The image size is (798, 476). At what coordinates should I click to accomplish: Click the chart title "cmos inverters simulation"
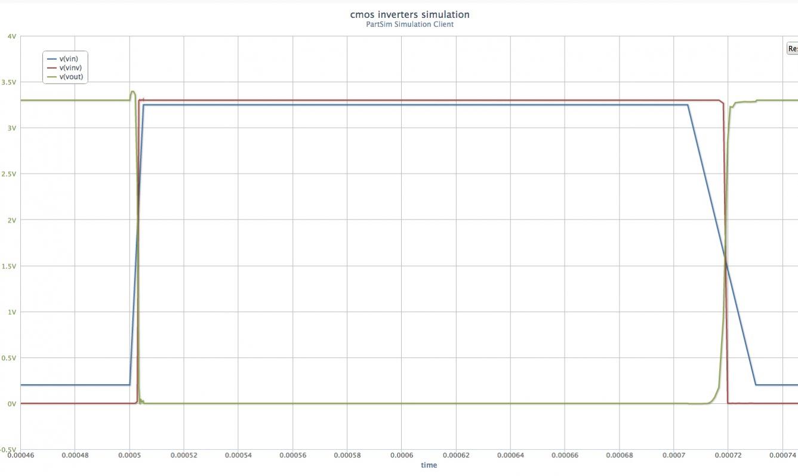(410, 14)
